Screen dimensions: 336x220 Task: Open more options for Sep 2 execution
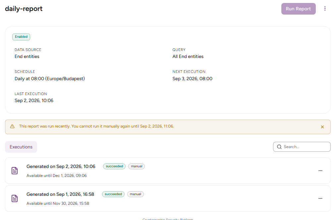point(320,171)
